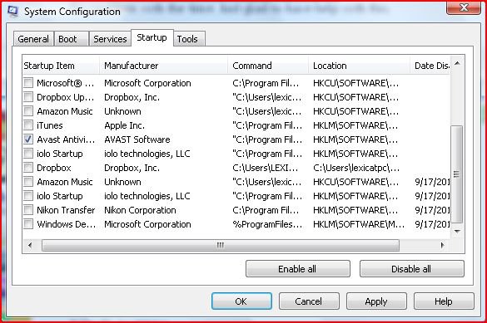Tick the Dropbox startup item checkbox
Screen dimensions: 487x323
[x=28, y=168]
